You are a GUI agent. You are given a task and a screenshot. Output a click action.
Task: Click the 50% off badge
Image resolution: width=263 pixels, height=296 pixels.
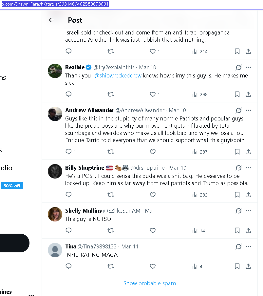tap(12, 186)
